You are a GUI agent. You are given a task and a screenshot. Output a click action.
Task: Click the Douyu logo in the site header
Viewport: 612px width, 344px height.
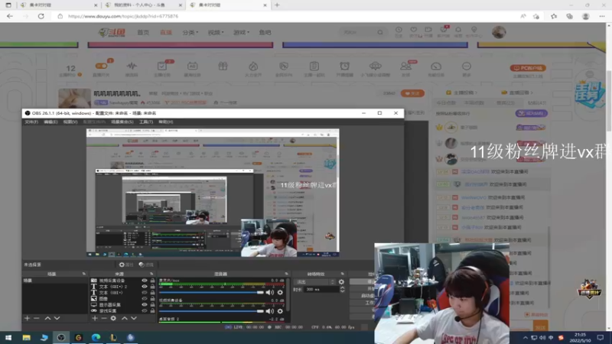click(112, 32)
